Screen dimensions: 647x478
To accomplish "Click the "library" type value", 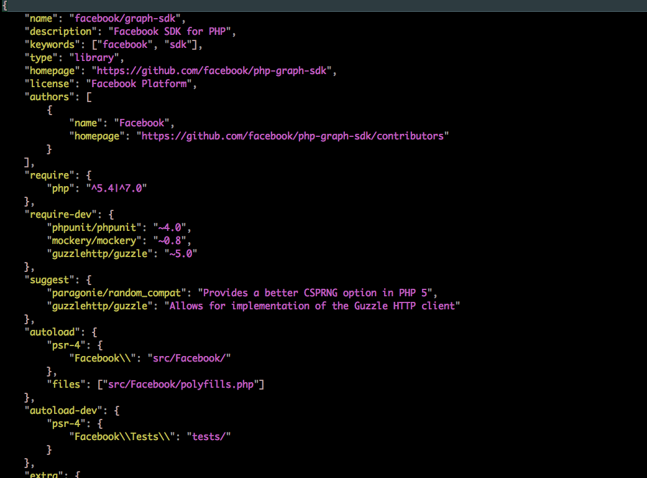I will 94,58.
